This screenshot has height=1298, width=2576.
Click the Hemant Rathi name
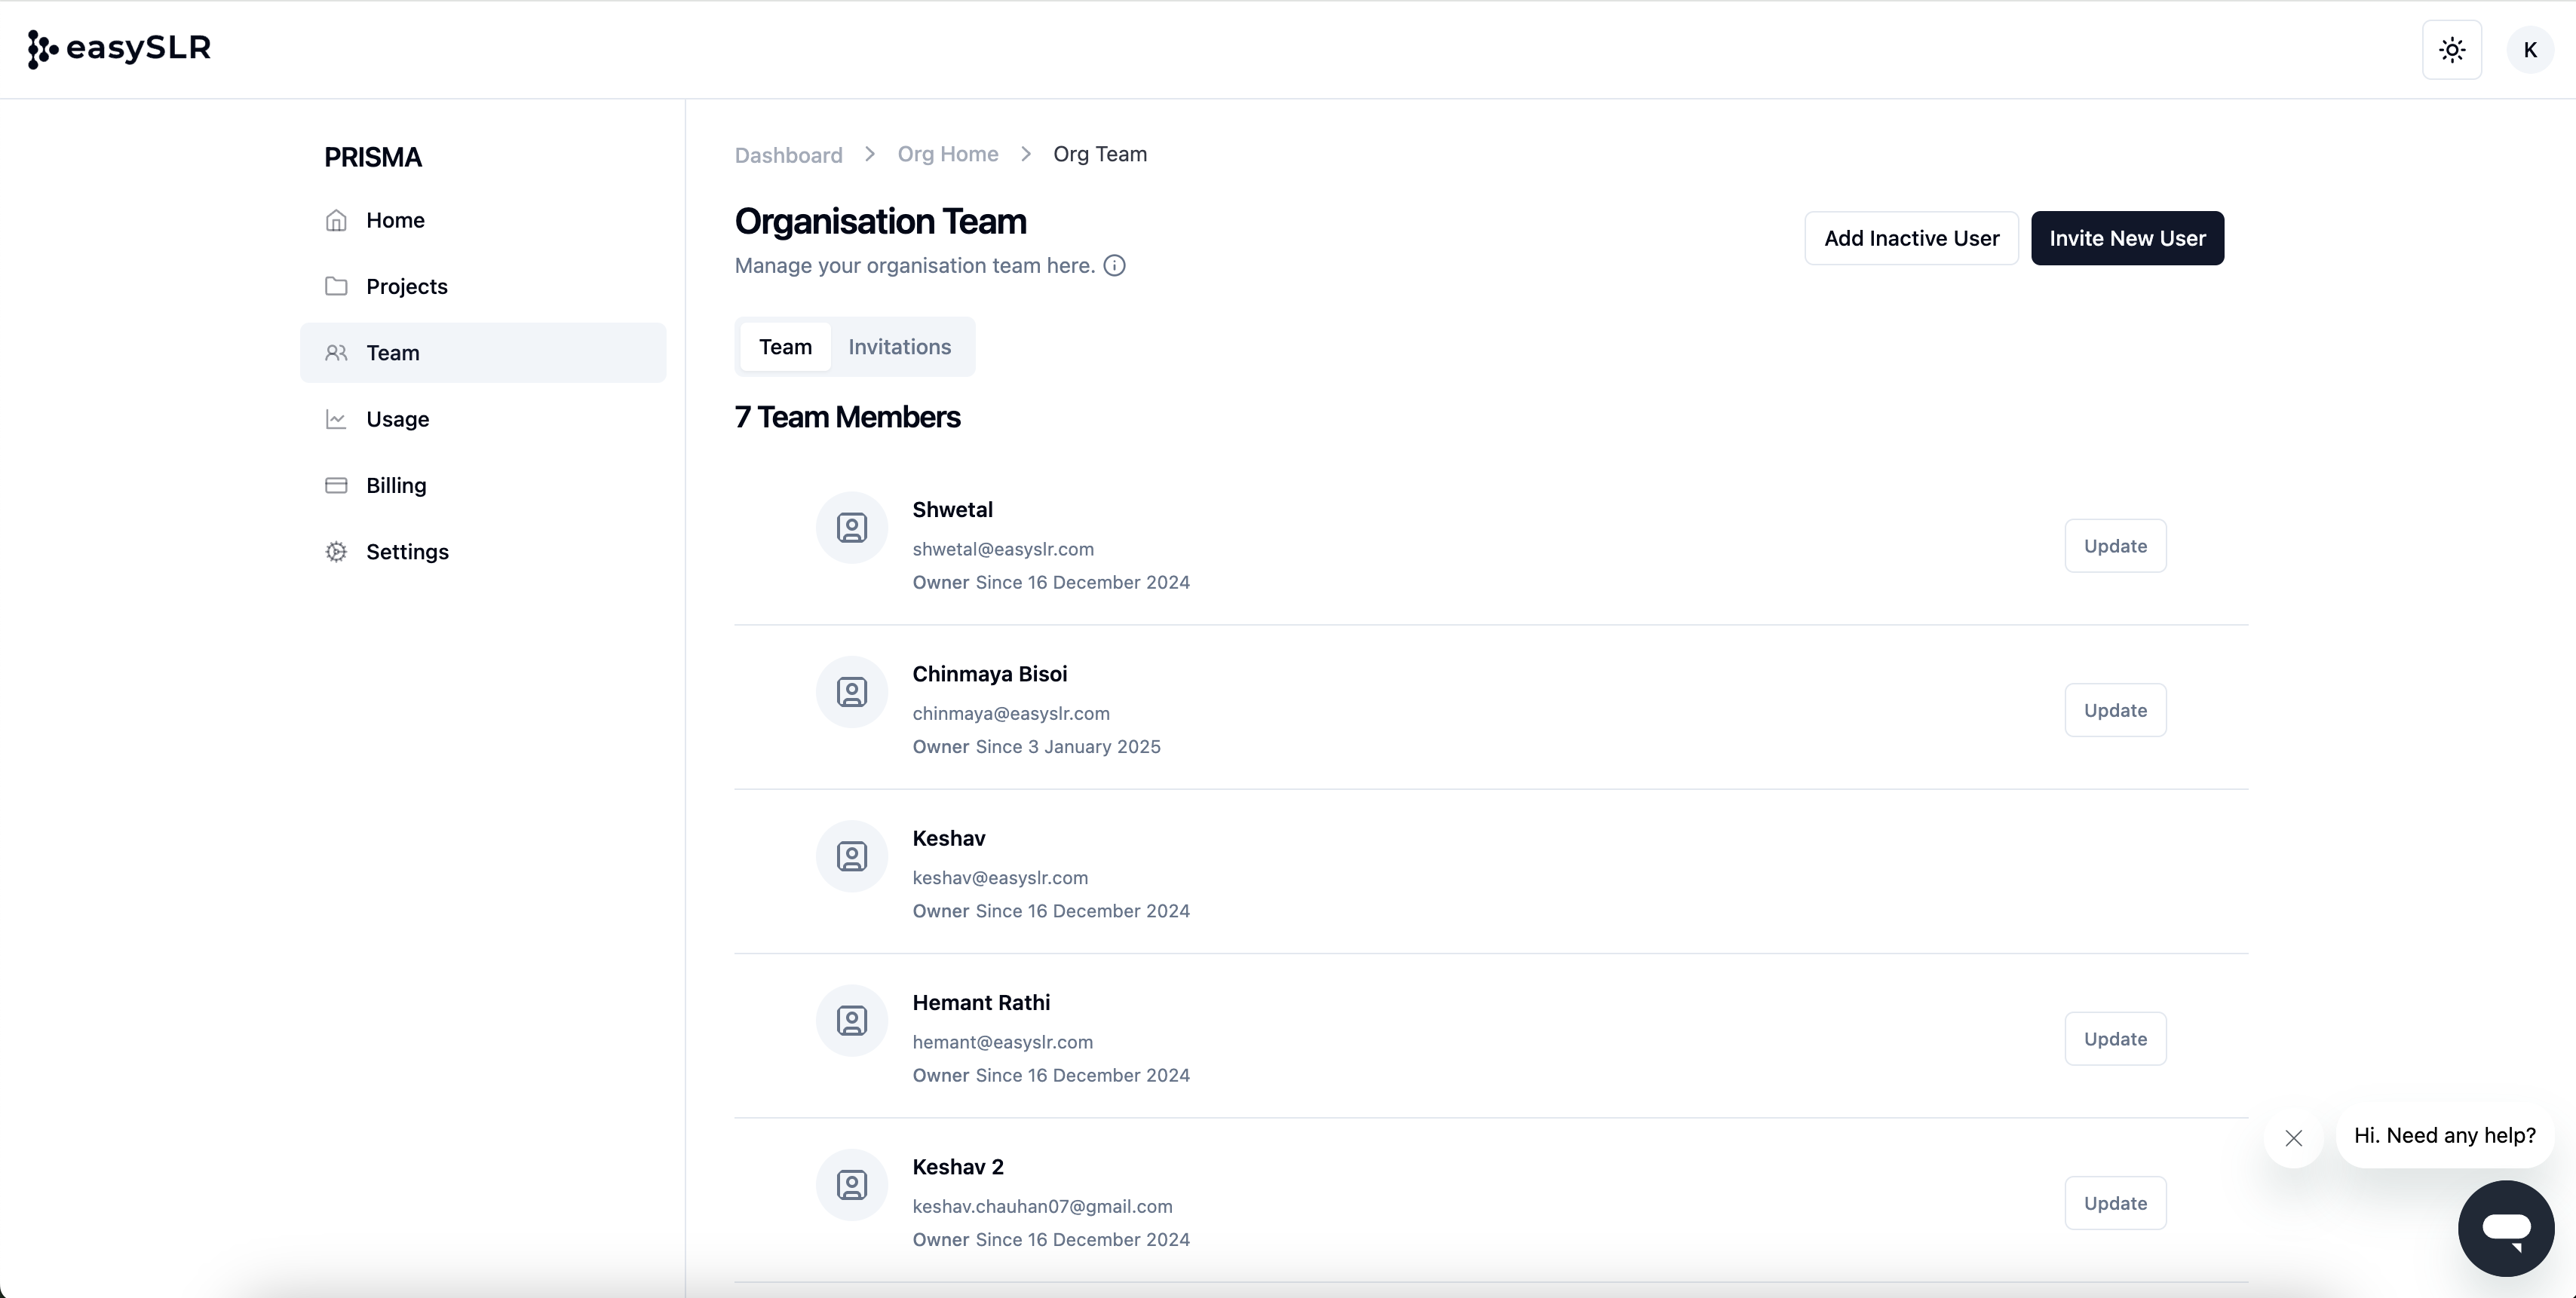(x=981, y=1003)
